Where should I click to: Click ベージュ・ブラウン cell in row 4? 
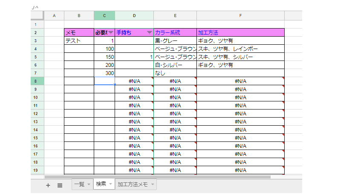click(x=175, y=49)
